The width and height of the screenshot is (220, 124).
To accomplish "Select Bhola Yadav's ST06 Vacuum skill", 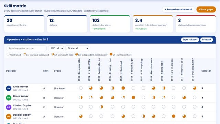I will click(x=133, y=97).
